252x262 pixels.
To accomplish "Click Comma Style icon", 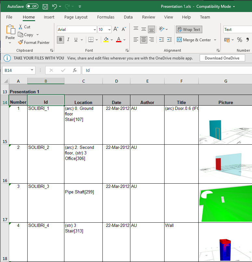I will point(247,40).
